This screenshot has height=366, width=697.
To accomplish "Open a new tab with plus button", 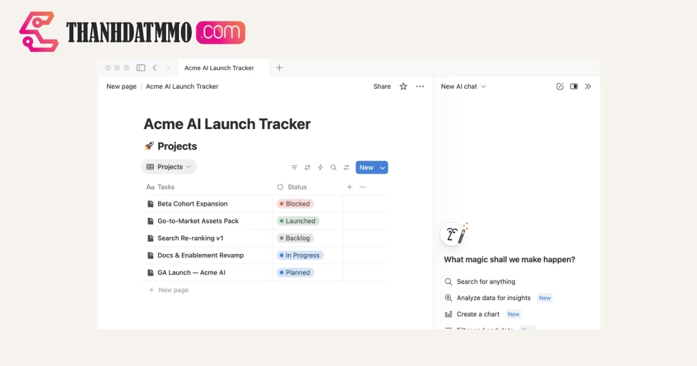I will tap(279, 68).
